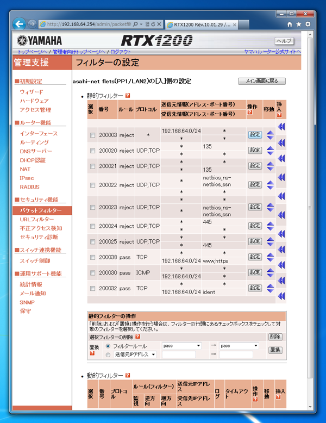Screen dimensions: 326x423
Task: Select the フィルタールール radio button
Action: pyautogui.click(x=108, y=346)
